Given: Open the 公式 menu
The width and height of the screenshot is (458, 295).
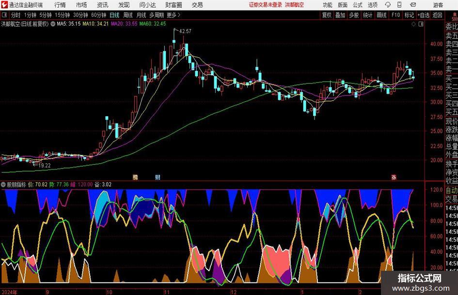Looking at the screenshot, I should coord(358,5).
